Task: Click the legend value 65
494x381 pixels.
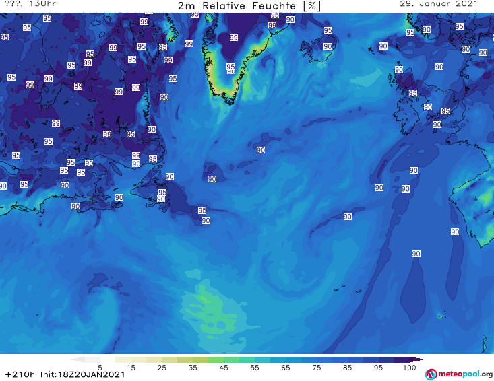Action: click(x=286, y=368)
